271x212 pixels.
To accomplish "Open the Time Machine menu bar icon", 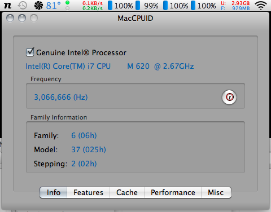I will [22, 6].
